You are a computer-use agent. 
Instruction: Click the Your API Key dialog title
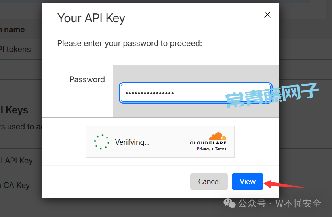coord(91,18)
